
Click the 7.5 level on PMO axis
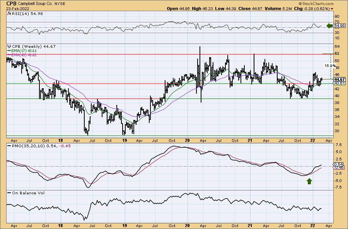coord(338,145)
